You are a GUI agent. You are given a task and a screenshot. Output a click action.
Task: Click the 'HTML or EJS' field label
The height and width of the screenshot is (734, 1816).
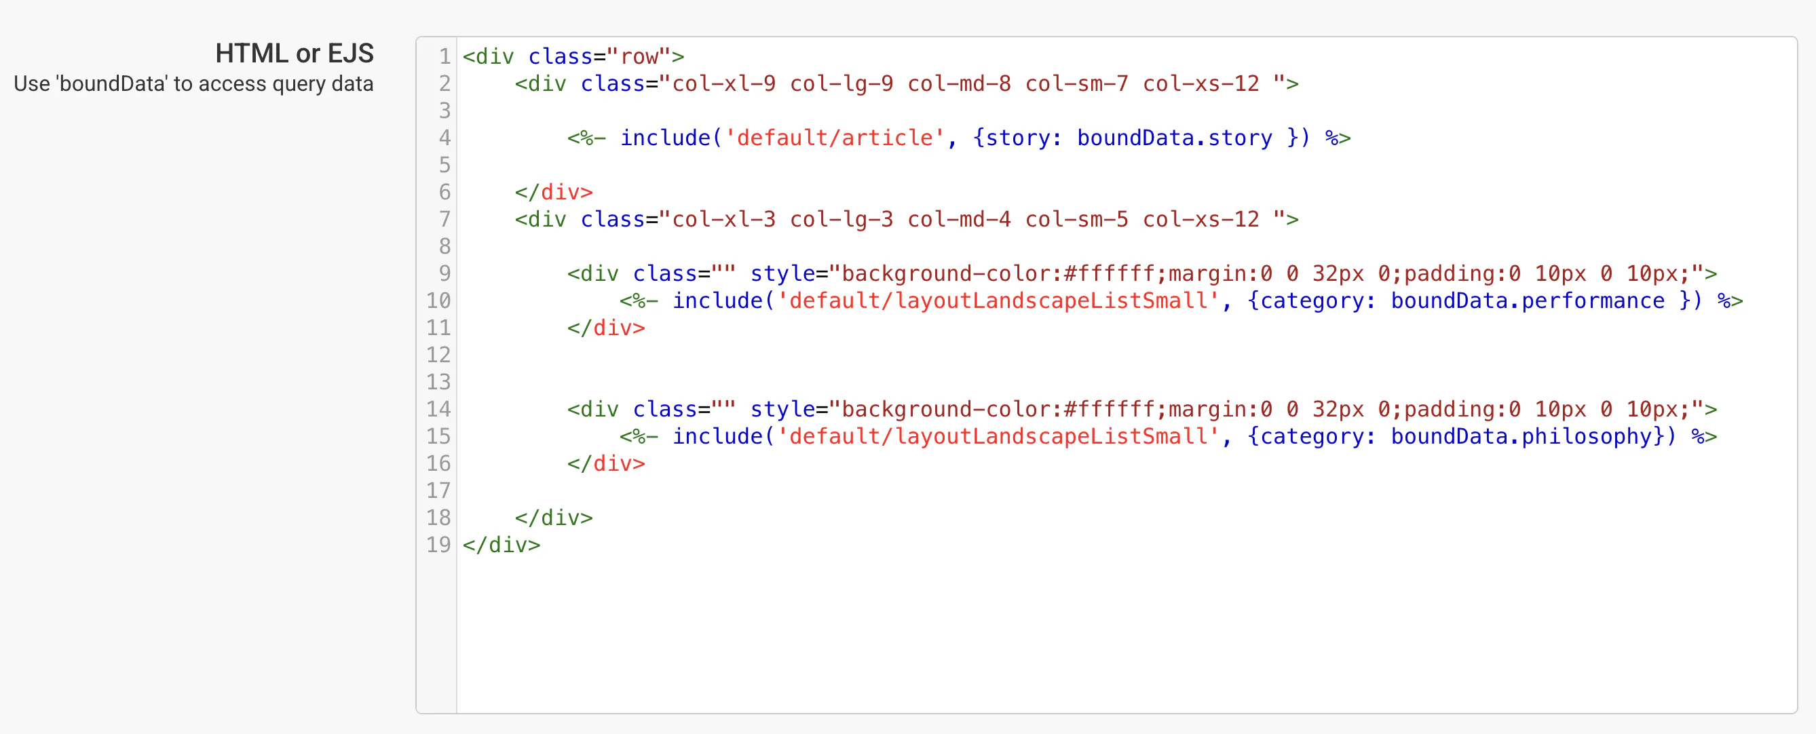[294, 54]
